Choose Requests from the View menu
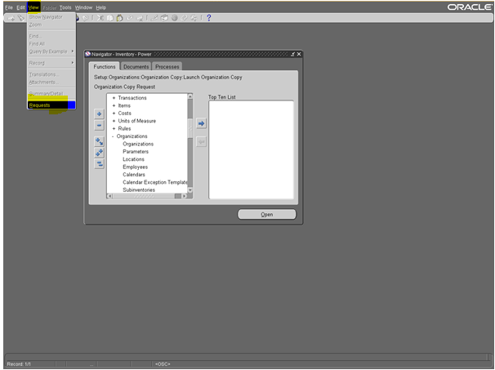This screenshot has height=370, width=495. [51, 105]
